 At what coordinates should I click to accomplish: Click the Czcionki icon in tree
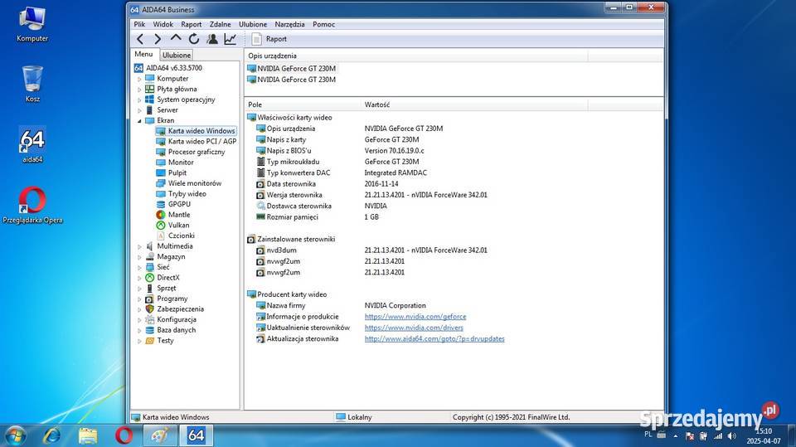coord(160,236)
